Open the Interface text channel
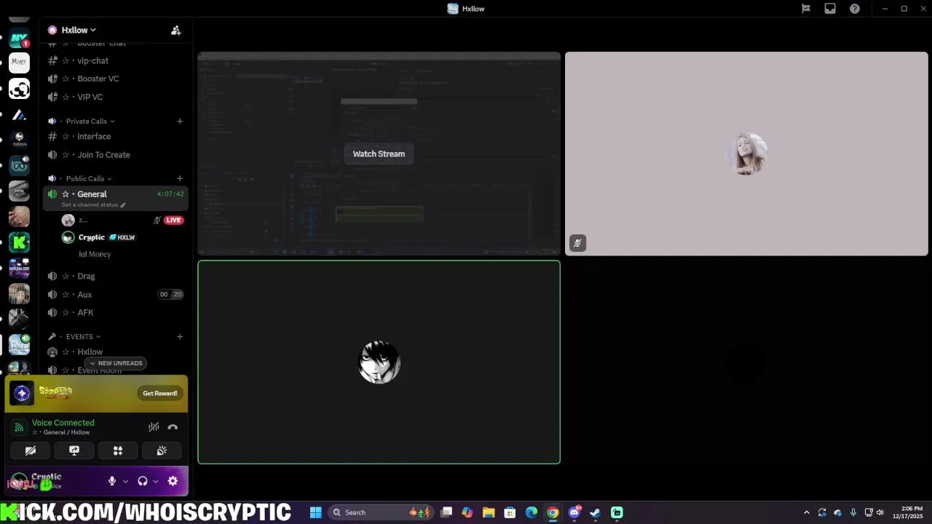 click(x=115, y=137)
